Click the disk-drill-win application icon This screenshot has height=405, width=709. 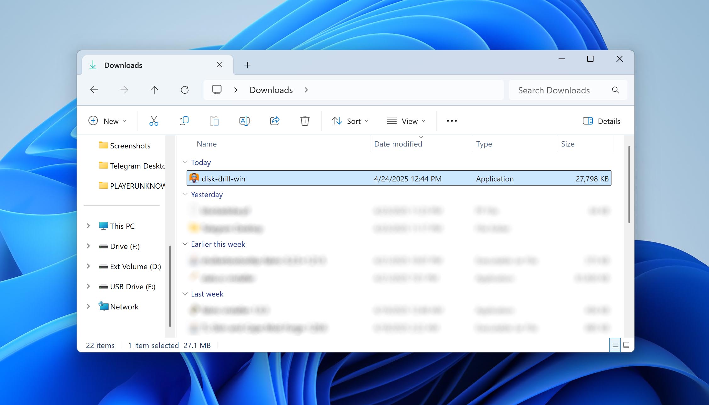[194, 178]
